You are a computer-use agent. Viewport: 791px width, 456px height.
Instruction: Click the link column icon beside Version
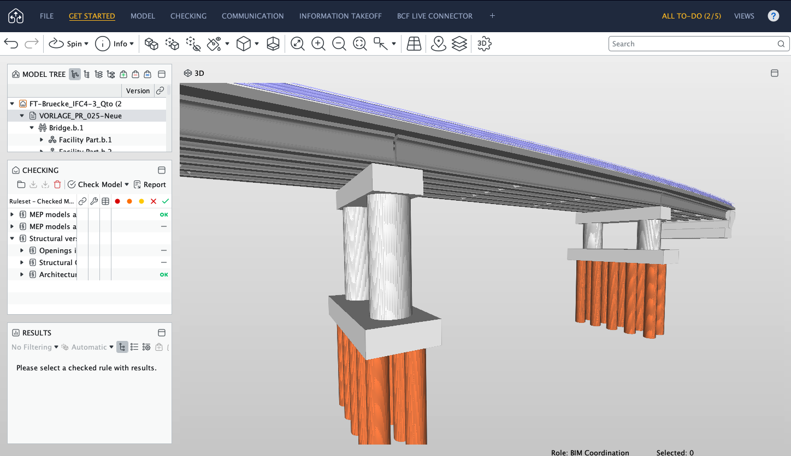(x=160, y=91)
